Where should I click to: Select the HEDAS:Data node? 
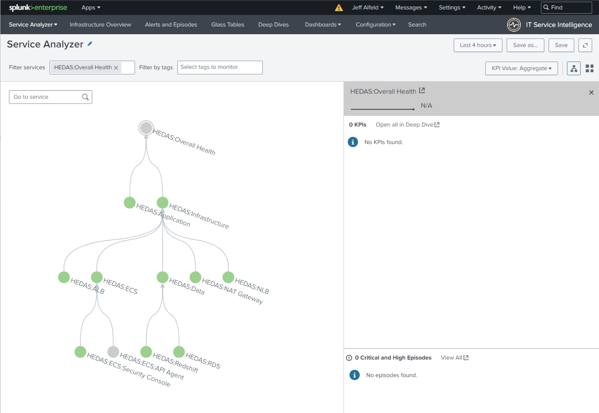tap(163, 277)
